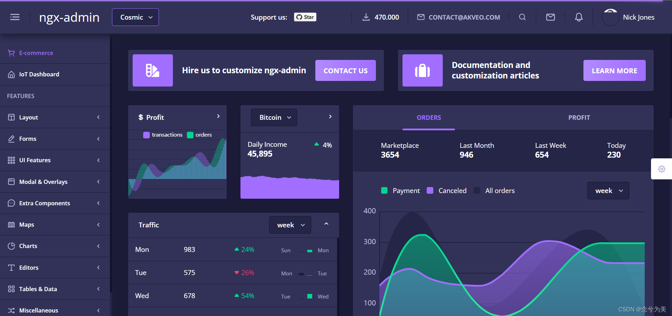Open notifications bell icon
This screenshot has height=316, width=672.
tap(579, 17)
